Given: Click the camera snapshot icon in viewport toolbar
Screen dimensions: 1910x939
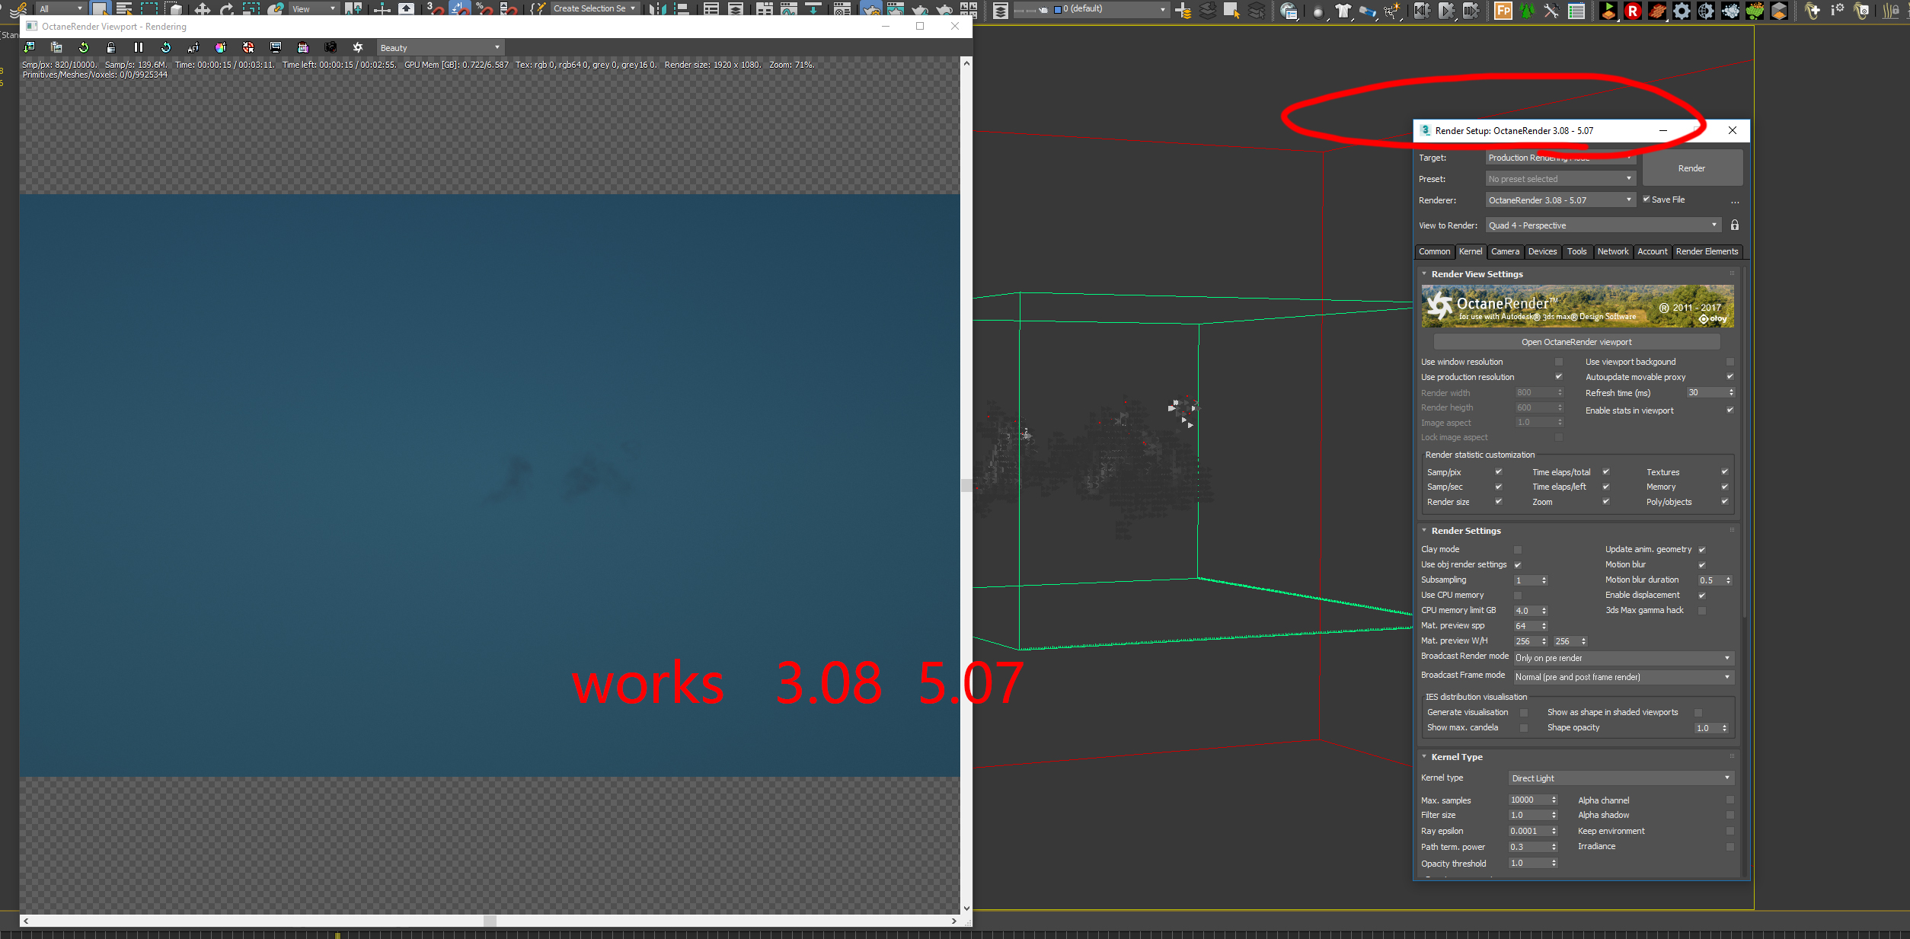Looking at the screenshot, I should click(331, 47).
